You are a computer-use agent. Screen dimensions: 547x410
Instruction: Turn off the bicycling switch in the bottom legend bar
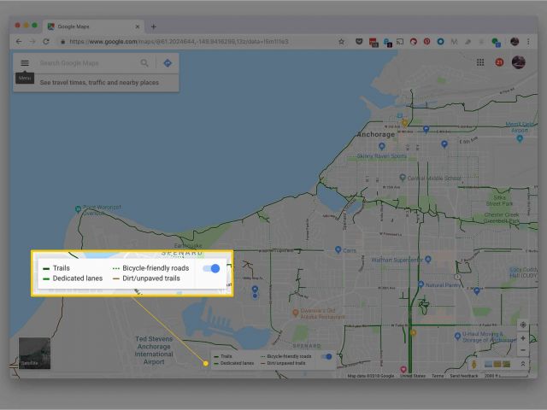point(326,356)
